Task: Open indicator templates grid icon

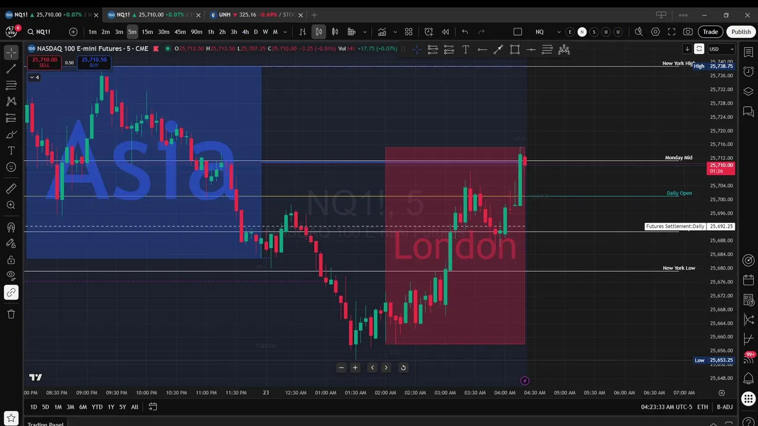Action: point(409,32)
